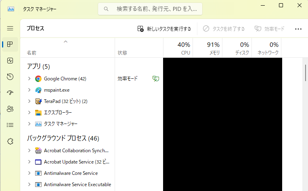Select the Processes sidebar icon
Viewport: 308px width, 191px height.
point(10,44)
